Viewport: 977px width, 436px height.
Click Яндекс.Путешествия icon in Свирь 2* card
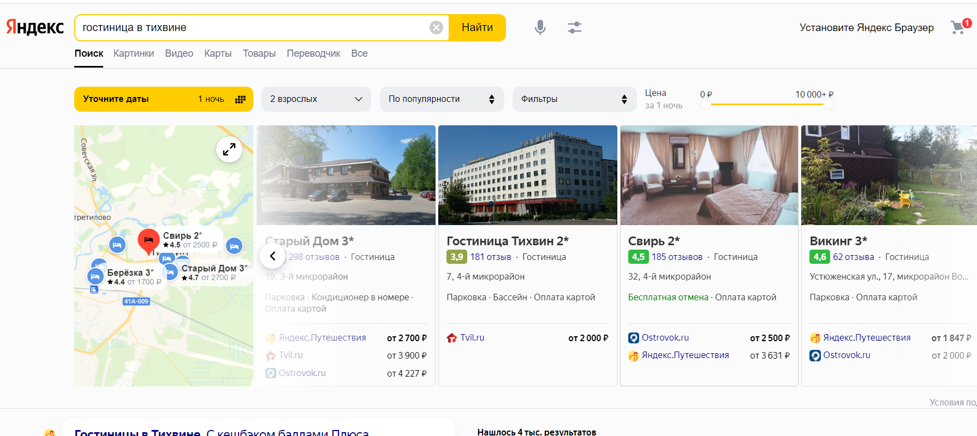[x=633, y=355]
